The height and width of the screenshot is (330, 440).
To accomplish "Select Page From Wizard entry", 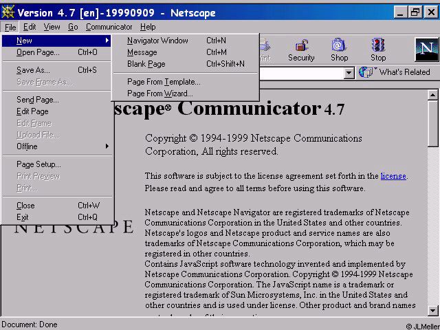I will pos(185,93).
